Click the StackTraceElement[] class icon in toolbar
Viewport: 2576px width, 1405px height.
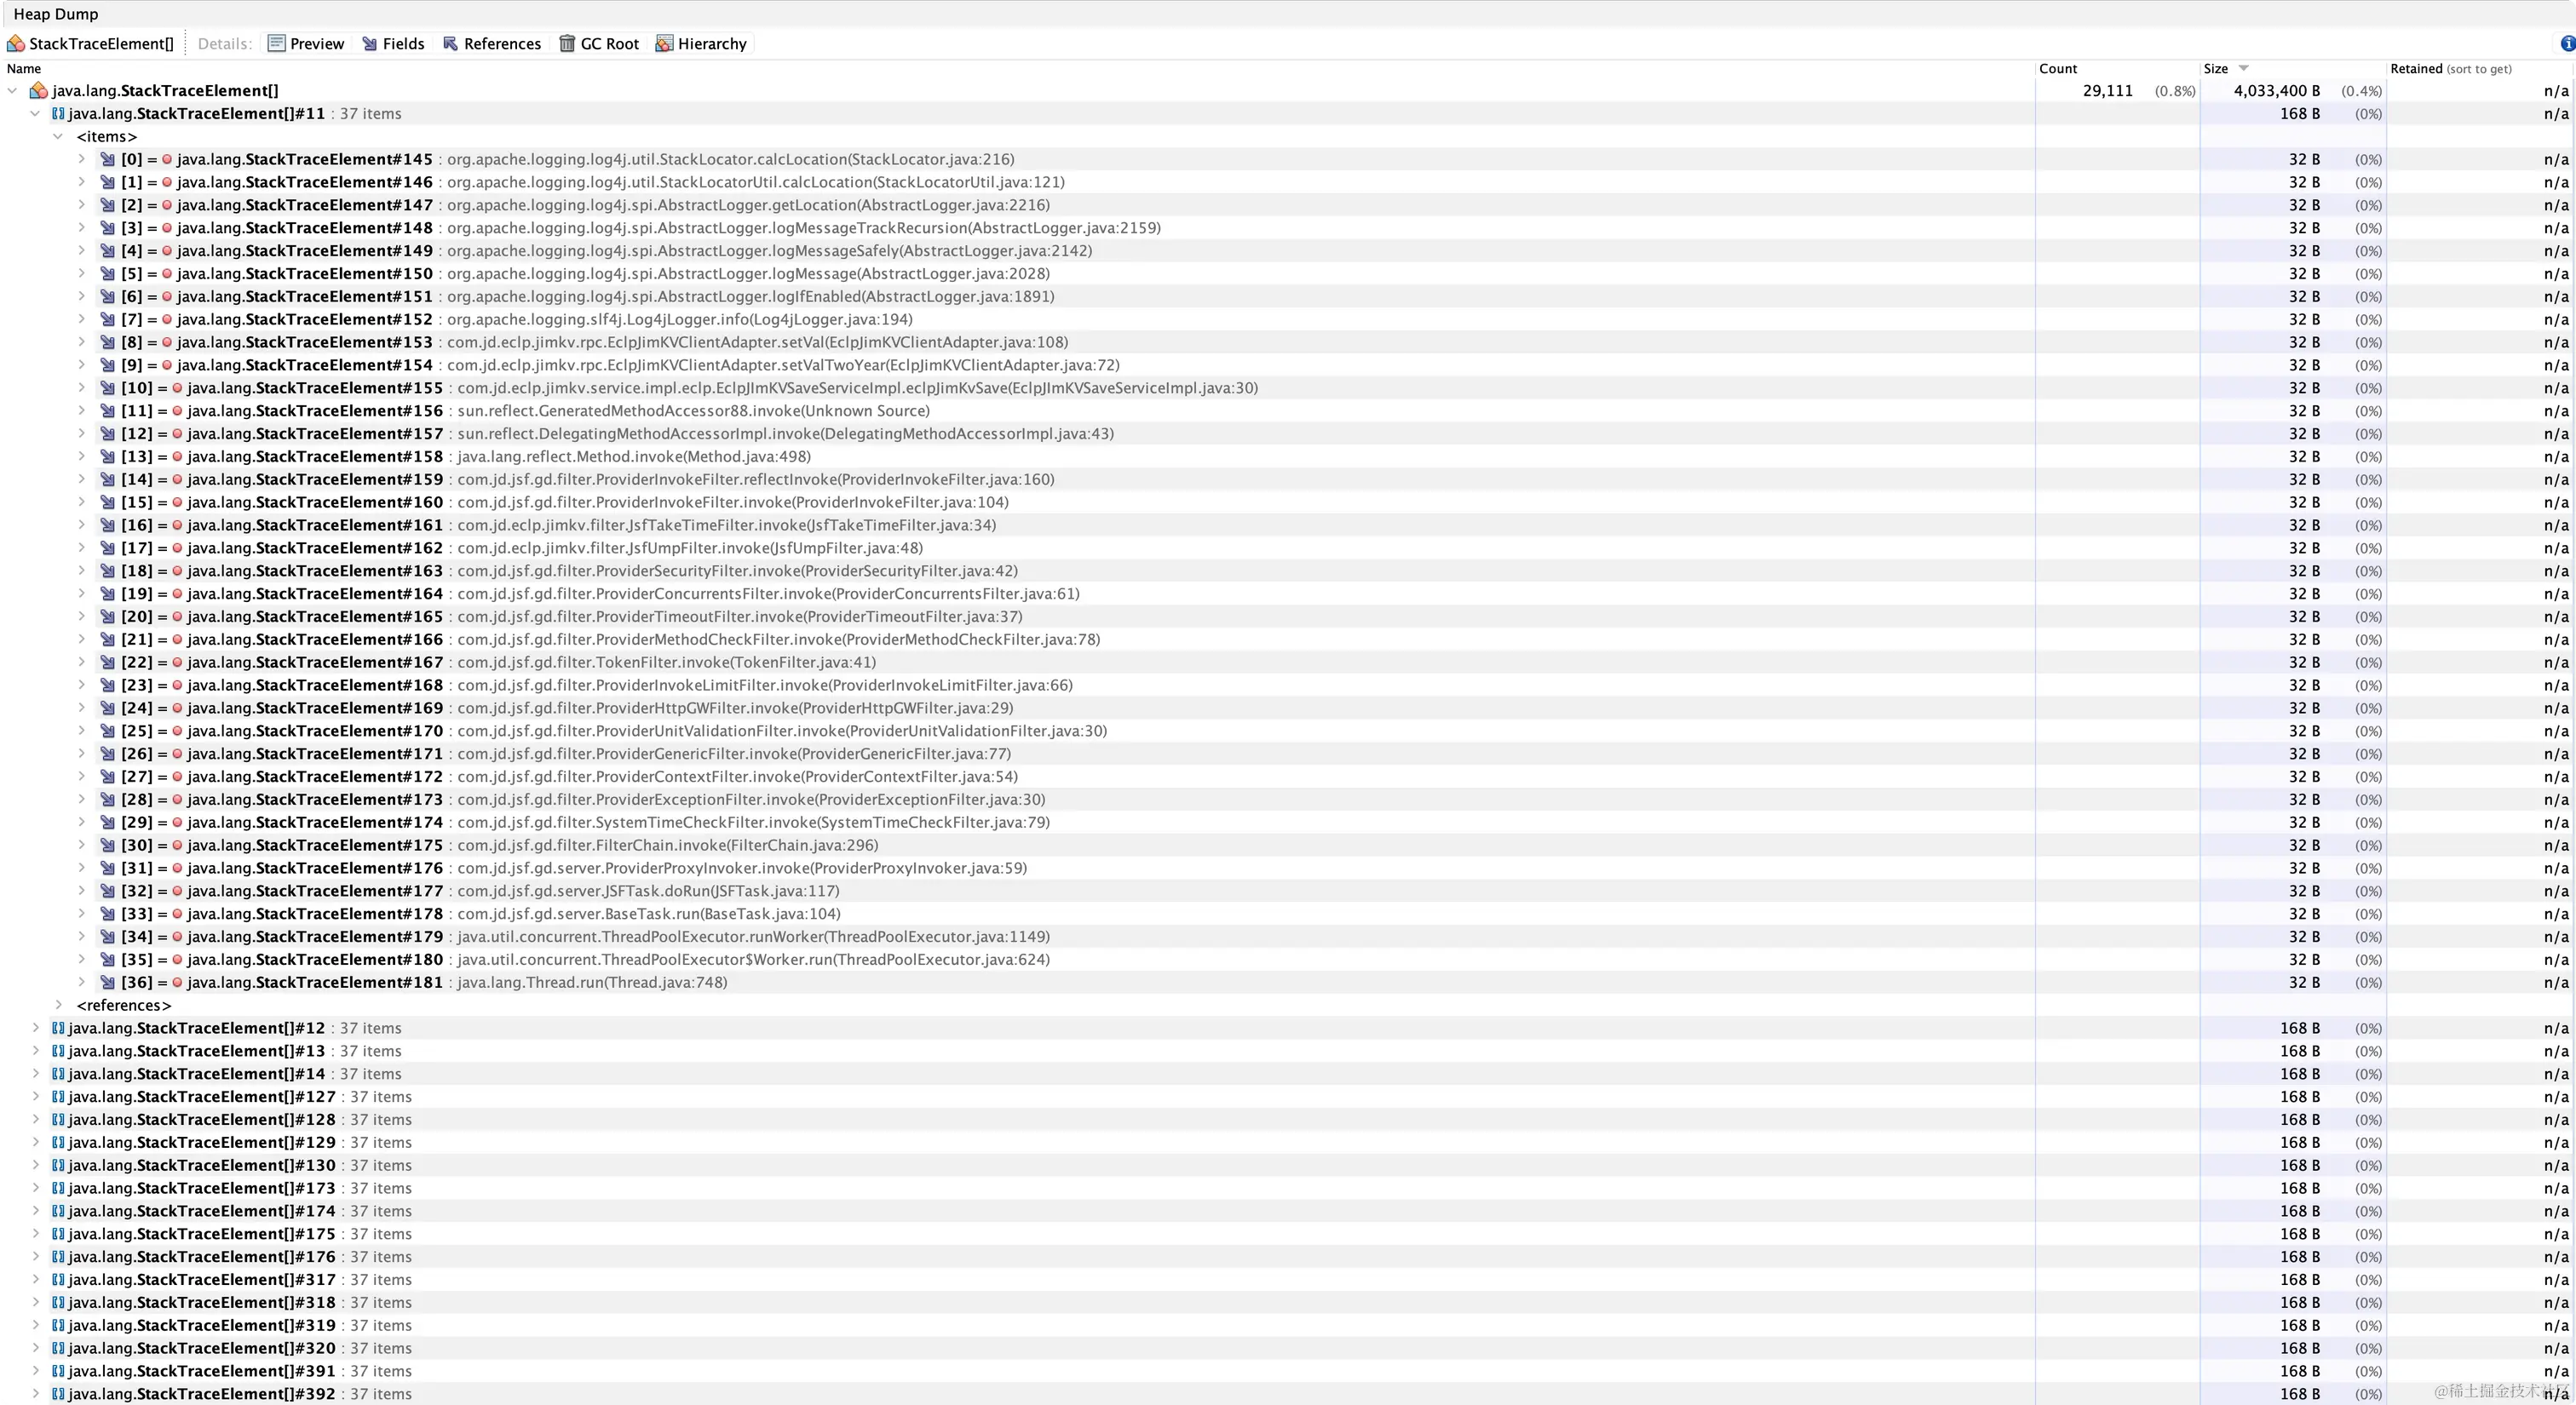coord(16,43)
